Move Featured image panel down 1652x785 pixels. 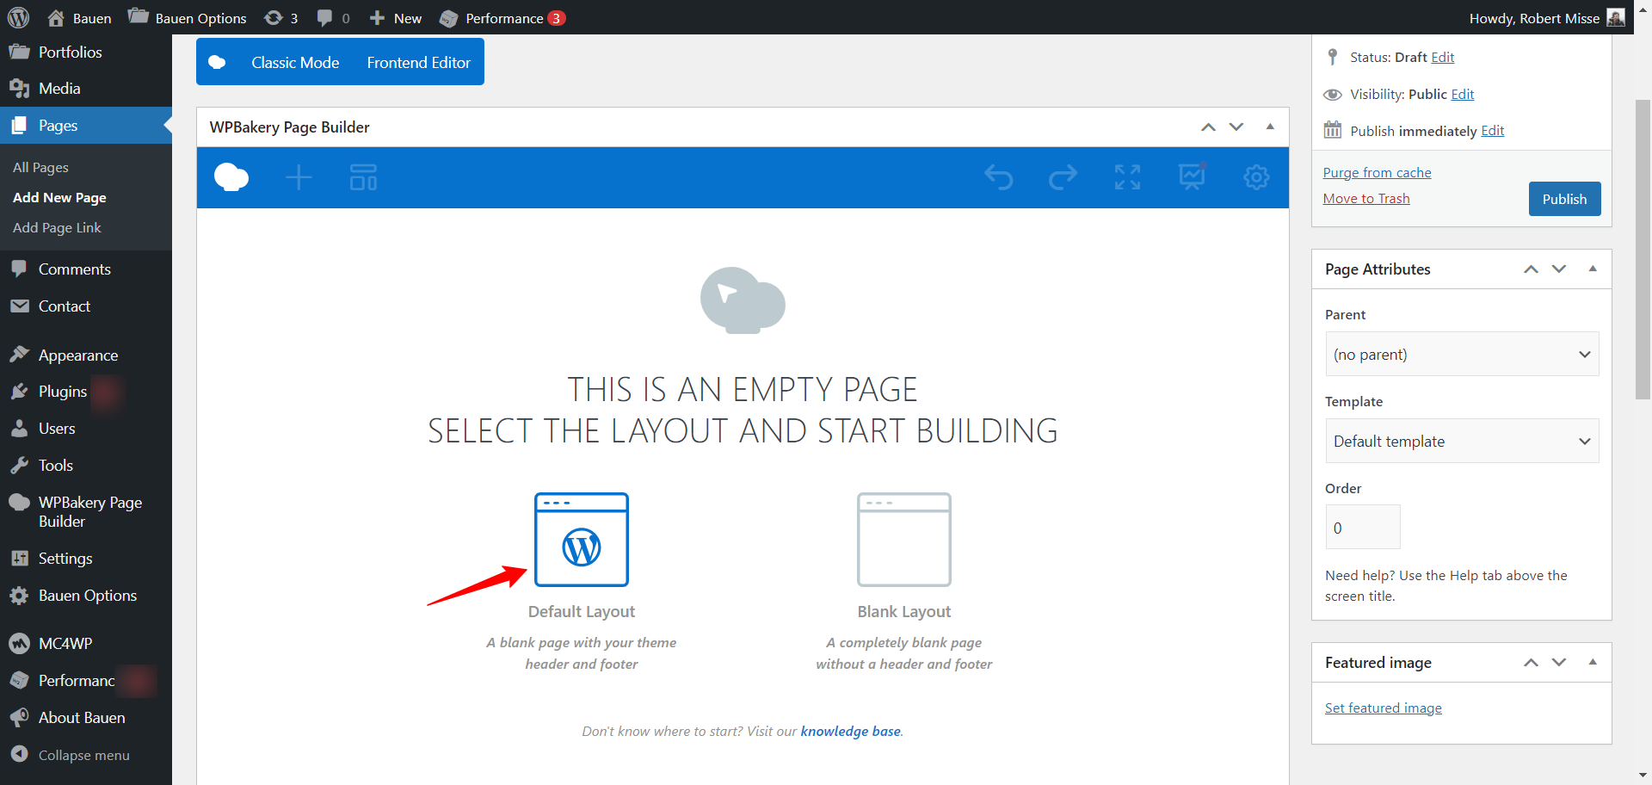(1559, 663)
